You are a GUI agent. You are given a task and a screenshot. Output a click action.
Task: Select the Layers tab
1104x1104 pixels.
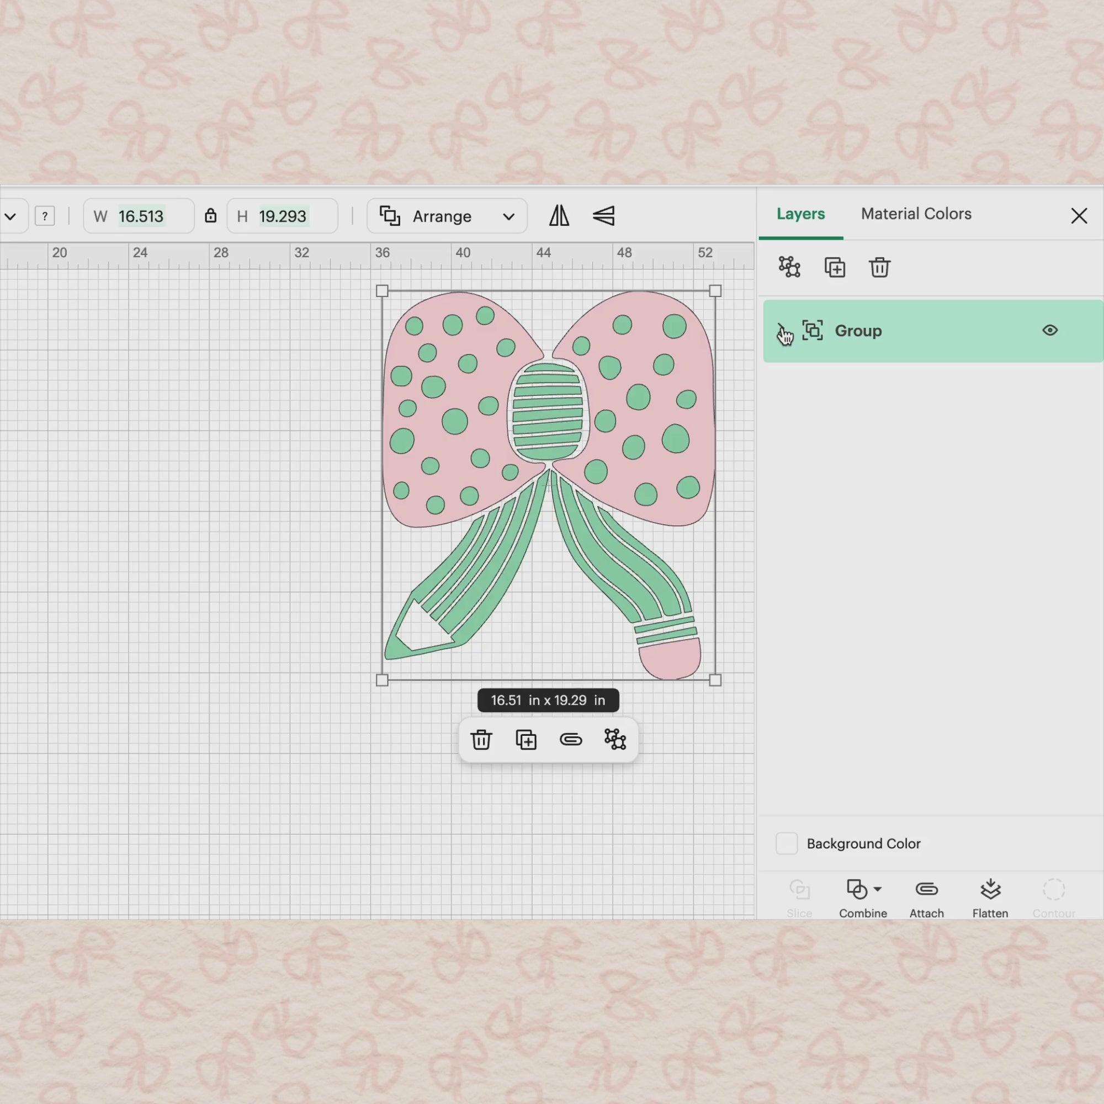coord(800,214)
